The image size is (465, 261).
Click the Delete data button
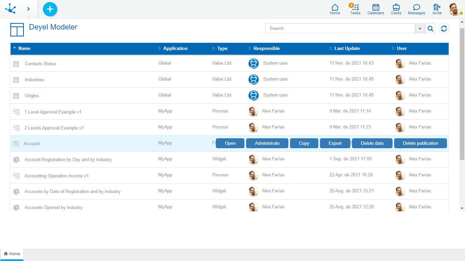click(372, 143)
